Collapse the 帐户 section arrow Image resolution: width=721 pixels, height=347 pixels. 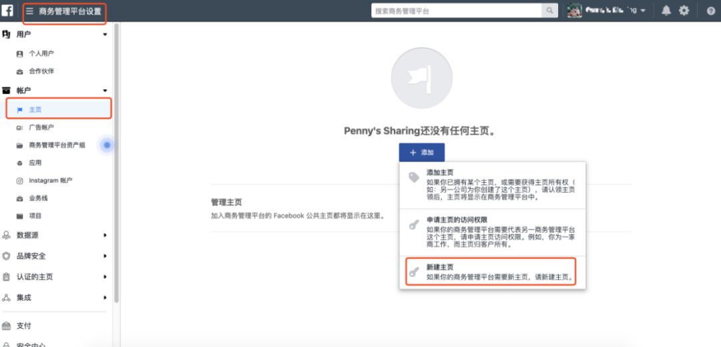pyautogui.click(x=105, y=91)
